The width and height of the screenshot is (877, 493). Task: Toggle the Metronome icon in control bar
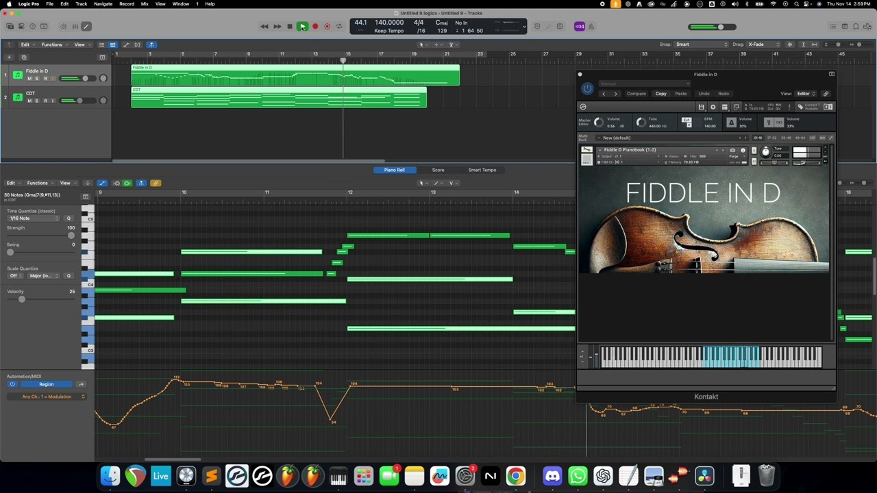click(x=591, y=27)
